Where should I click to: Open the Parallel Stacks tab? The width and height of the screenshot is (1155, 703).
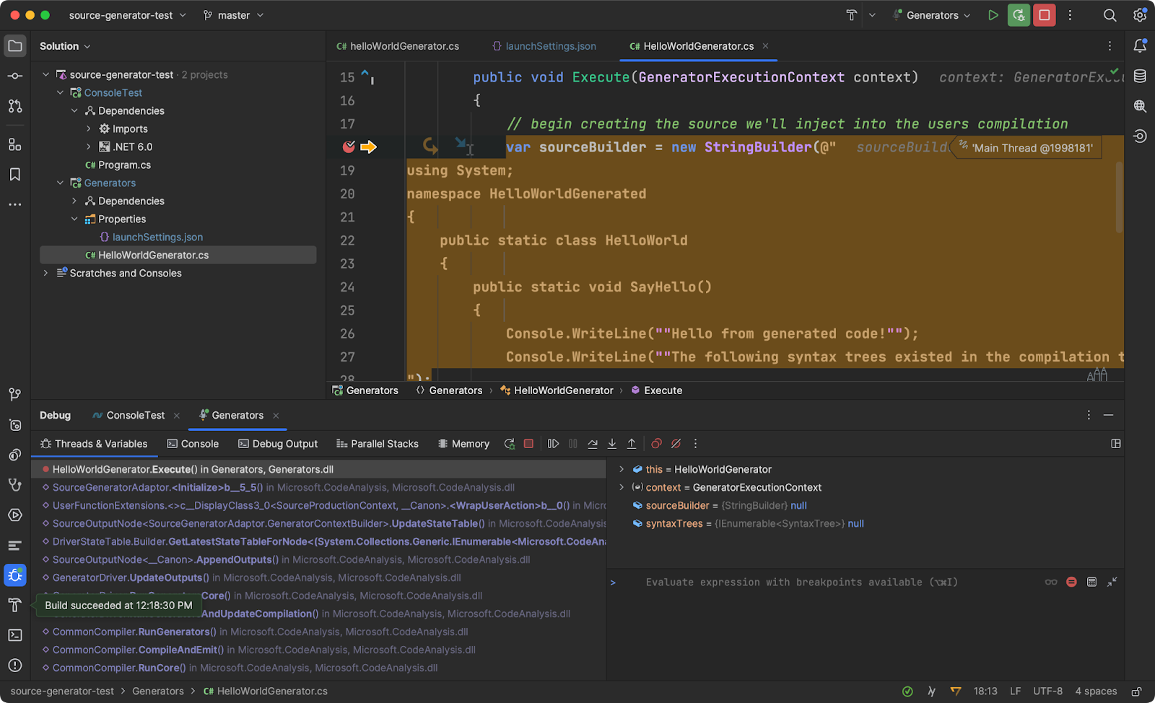[x=378, y=444]
